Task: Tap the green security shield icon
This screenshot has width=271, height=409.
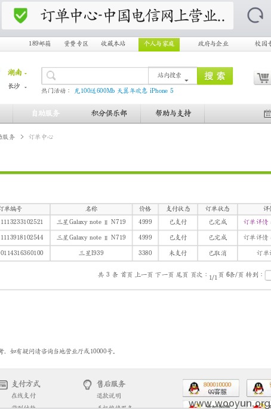Action: point(20,16)
